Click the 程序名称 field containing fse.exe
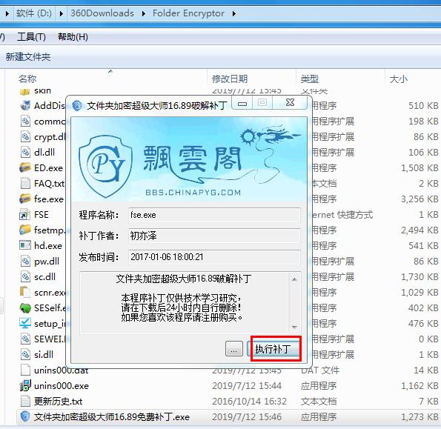Screen dimensions: 441x429 coord(214,215)
